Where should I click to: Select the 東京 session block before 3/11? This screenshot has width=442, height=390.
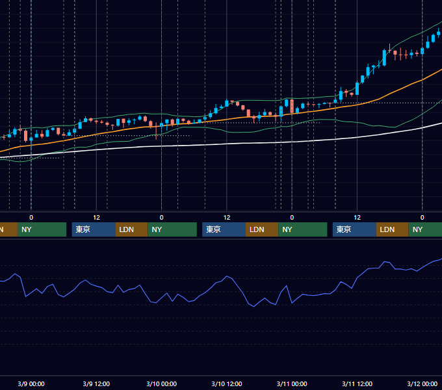pos(224,229)
